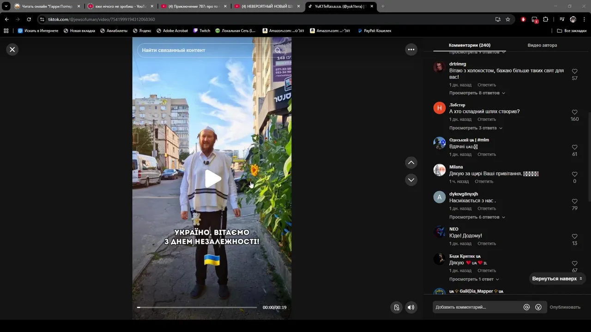591x332 pixels.
Task: Like dykovg8nyxjh's comment with the heart
Action: tap(575, 202)
